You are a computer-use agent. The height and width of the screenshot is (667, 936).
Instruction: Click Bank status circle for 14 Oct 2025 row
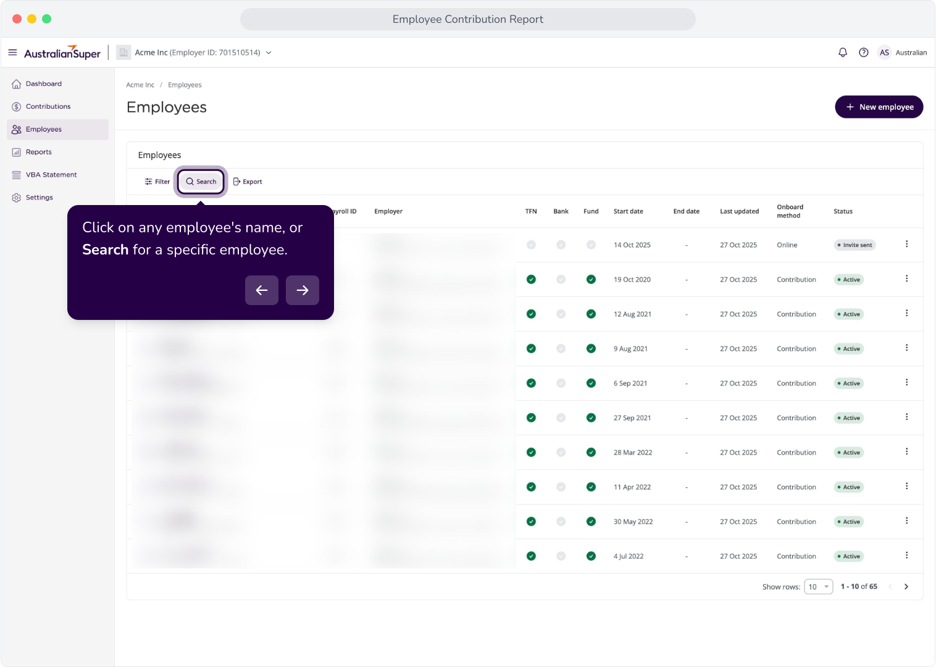click(x=561, y=245)
